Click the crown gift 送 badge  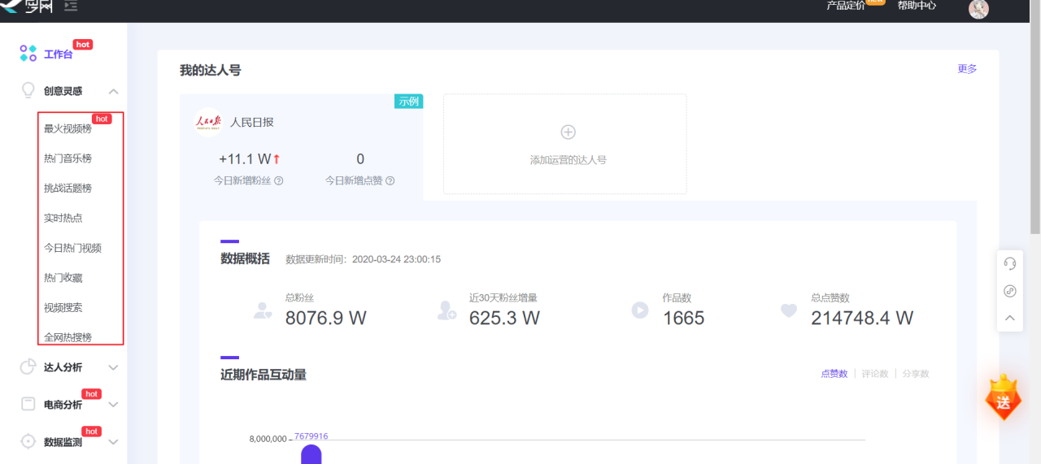point(1003,399)
